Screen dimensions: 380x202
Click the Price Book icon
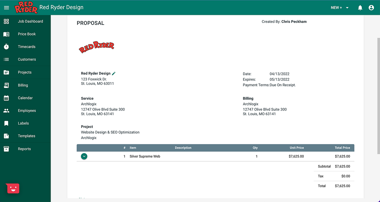click(x=6, y=34)
